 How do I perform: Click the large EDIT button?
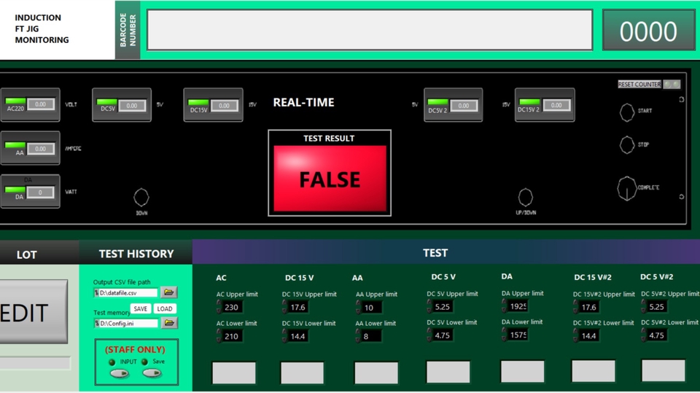tap(34, 312)
